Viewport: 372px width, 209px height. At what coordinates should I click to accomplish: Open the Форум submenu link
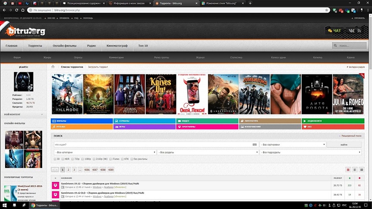(17, 57)
